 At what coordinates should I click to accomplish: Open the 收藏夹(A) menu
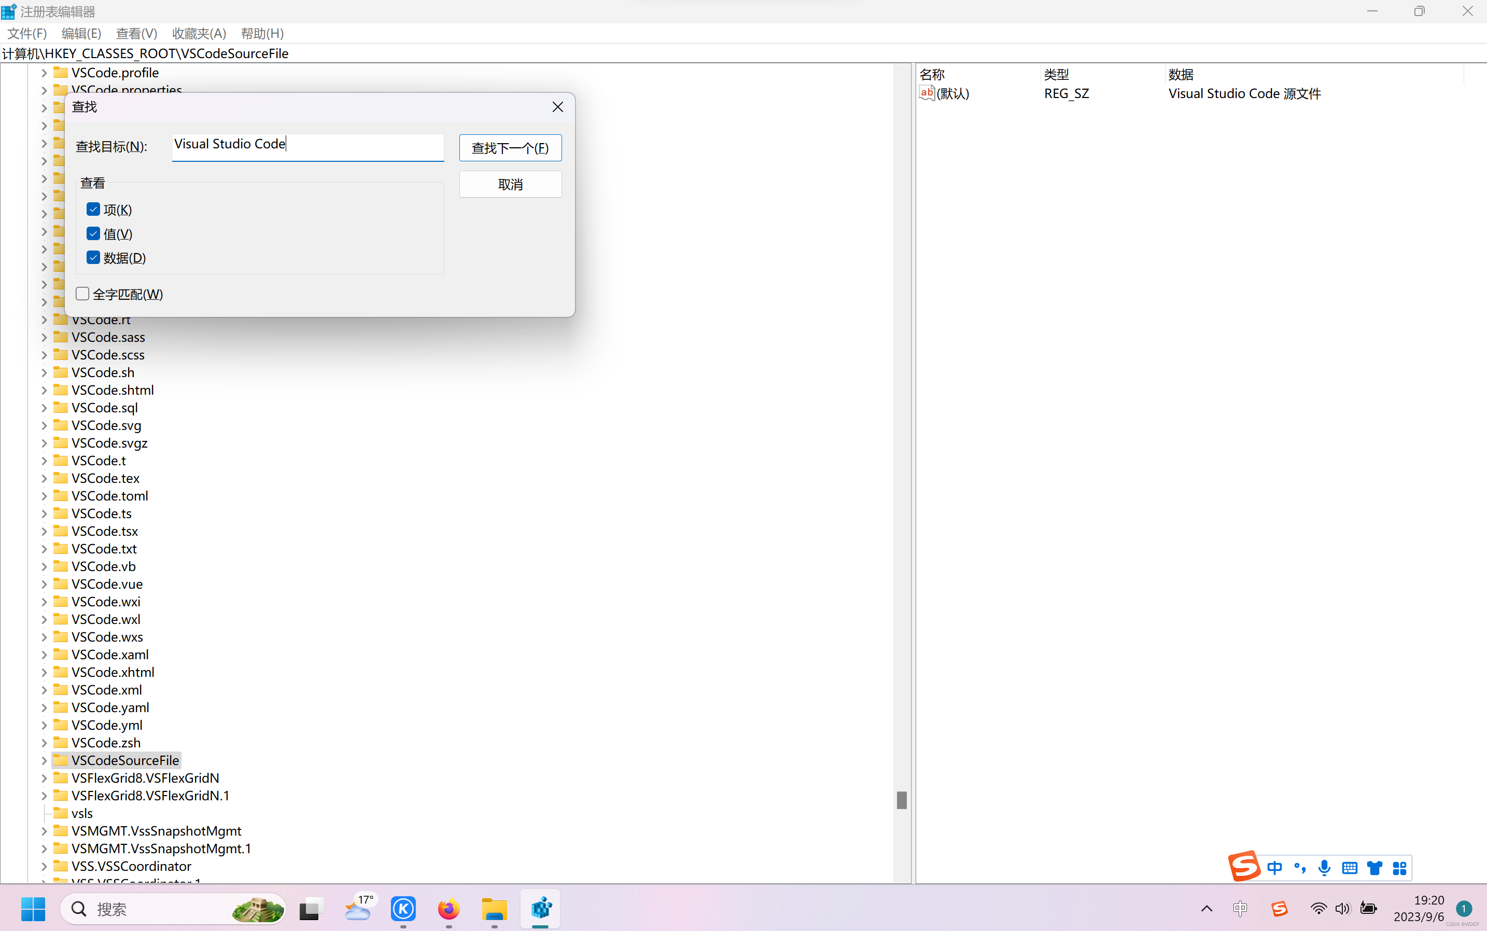point(199,33)
